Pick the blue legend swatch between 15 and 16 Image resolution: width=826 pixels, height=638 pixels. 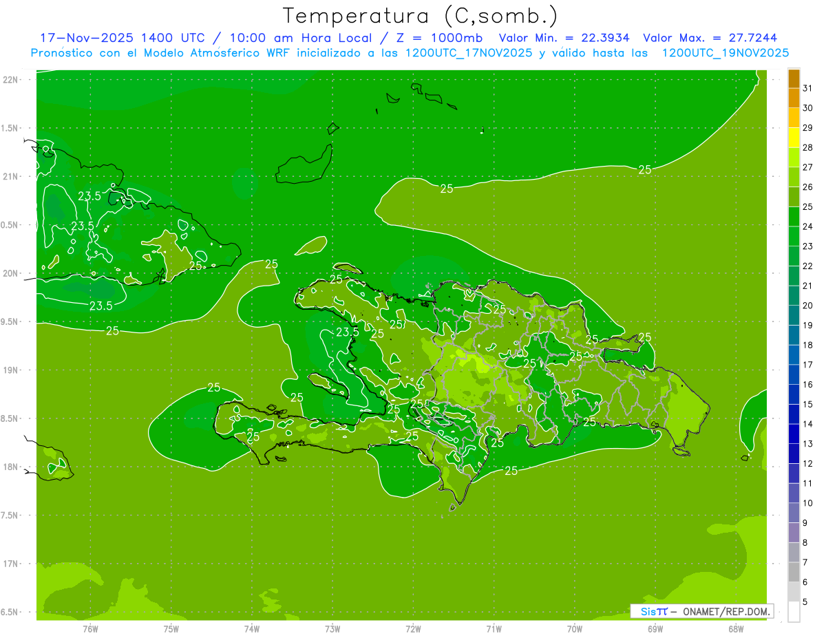[794, 394]
